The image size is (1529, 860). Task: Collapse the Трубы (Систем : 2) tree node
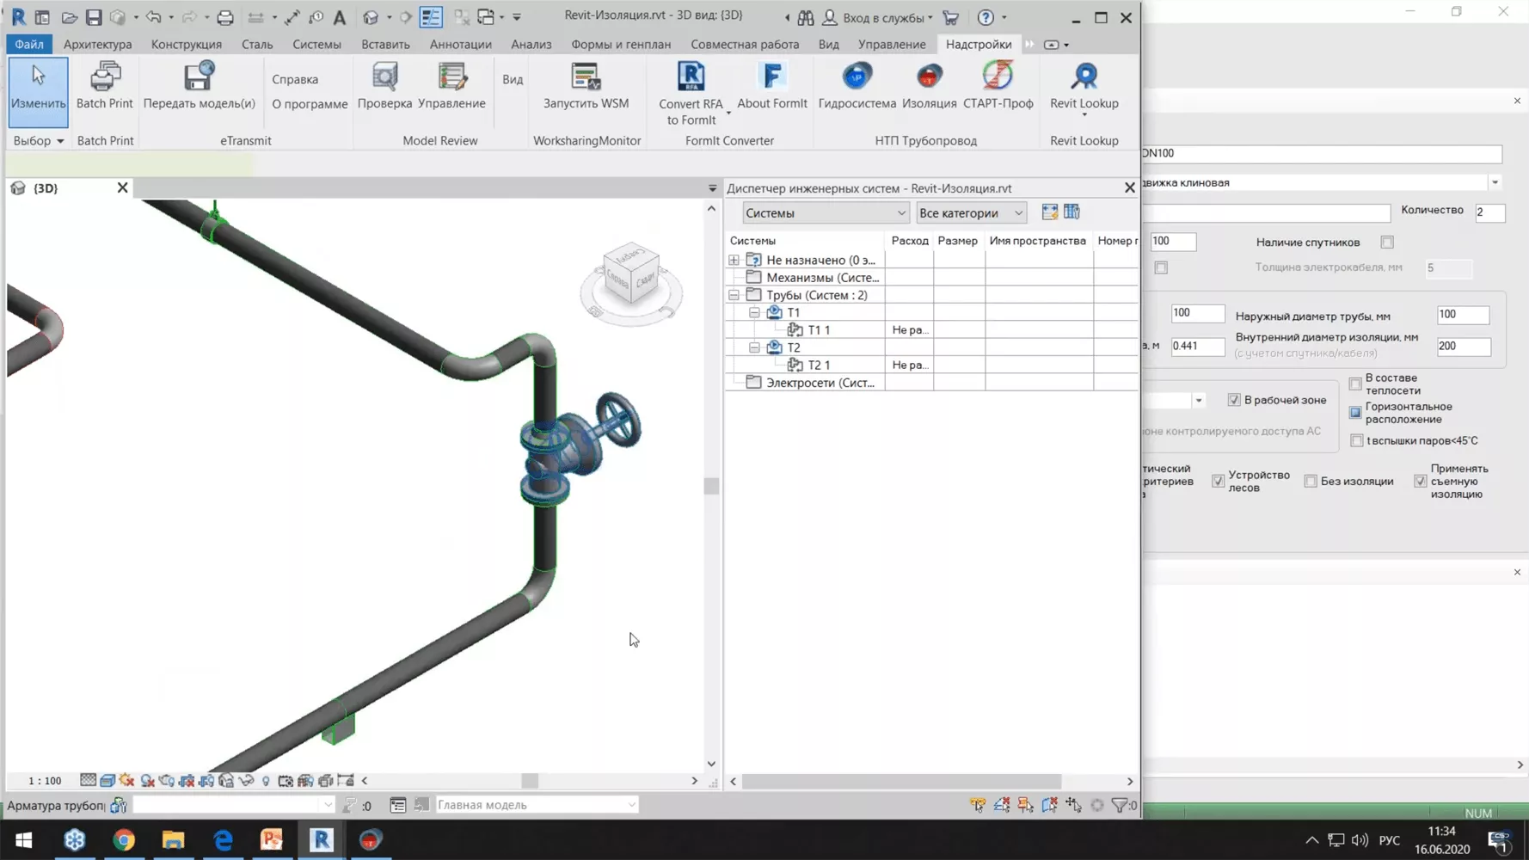pos(734,294)
